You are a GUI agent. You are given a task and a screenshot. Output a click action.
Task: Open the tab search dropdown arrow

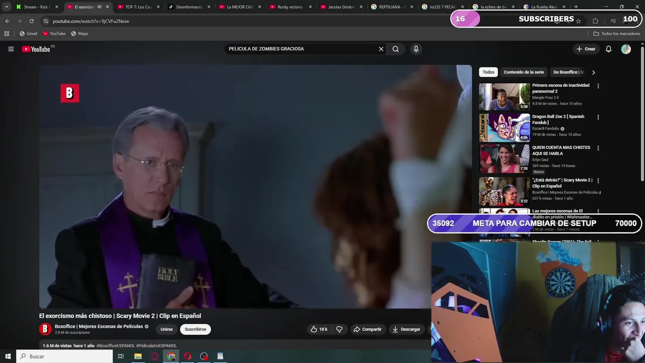click(x=7, y=7)
